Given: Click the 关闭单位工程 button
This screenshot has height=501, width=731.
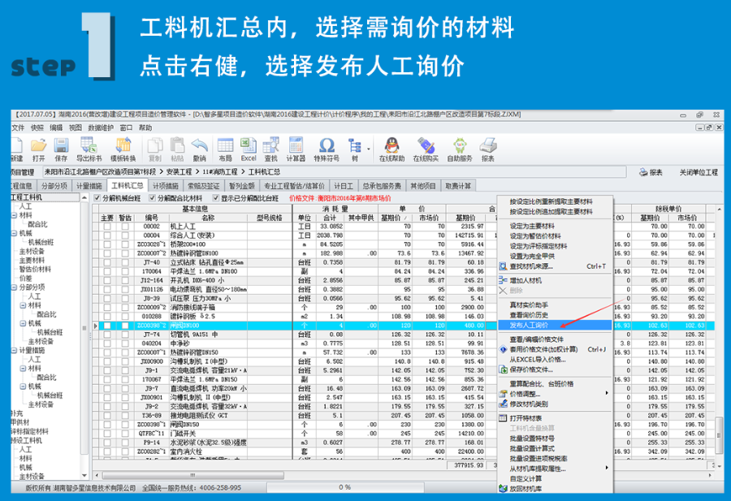Looking at the screenshot, I should (699, 172).
